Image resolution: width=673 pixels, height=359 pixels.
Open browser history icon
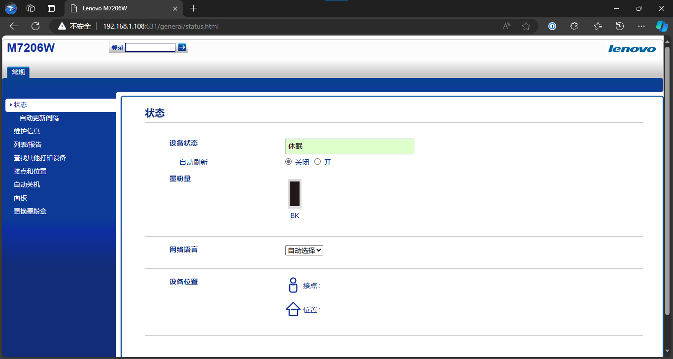pos(620,26)
